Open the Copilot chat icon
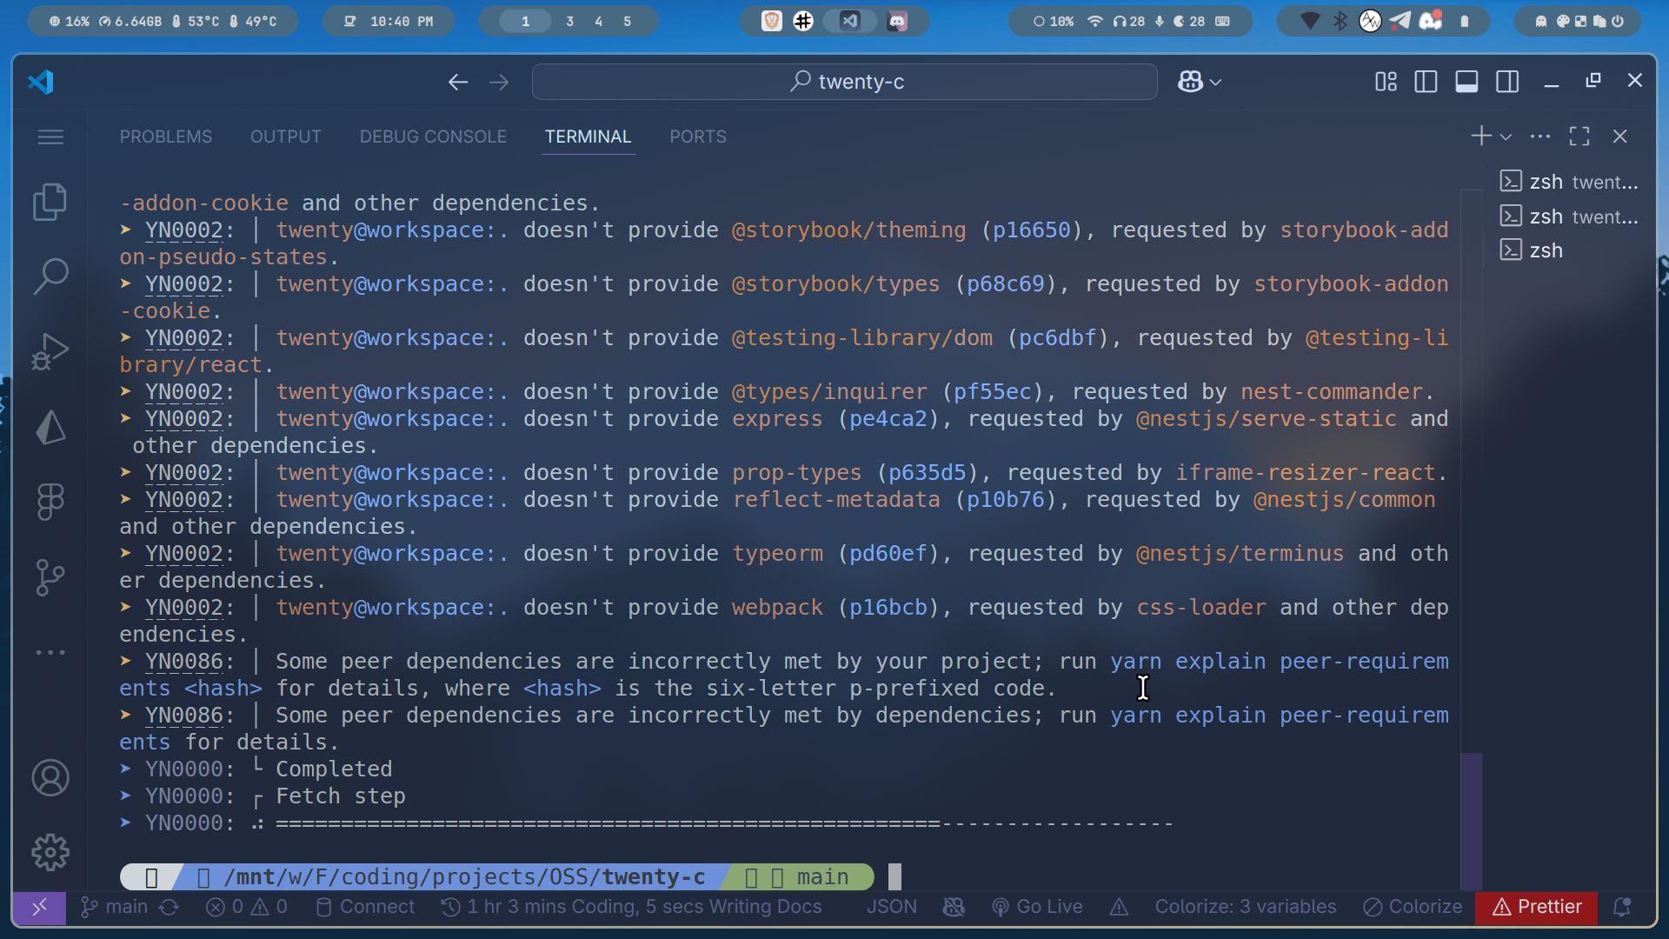 [x=1190, y=82]
